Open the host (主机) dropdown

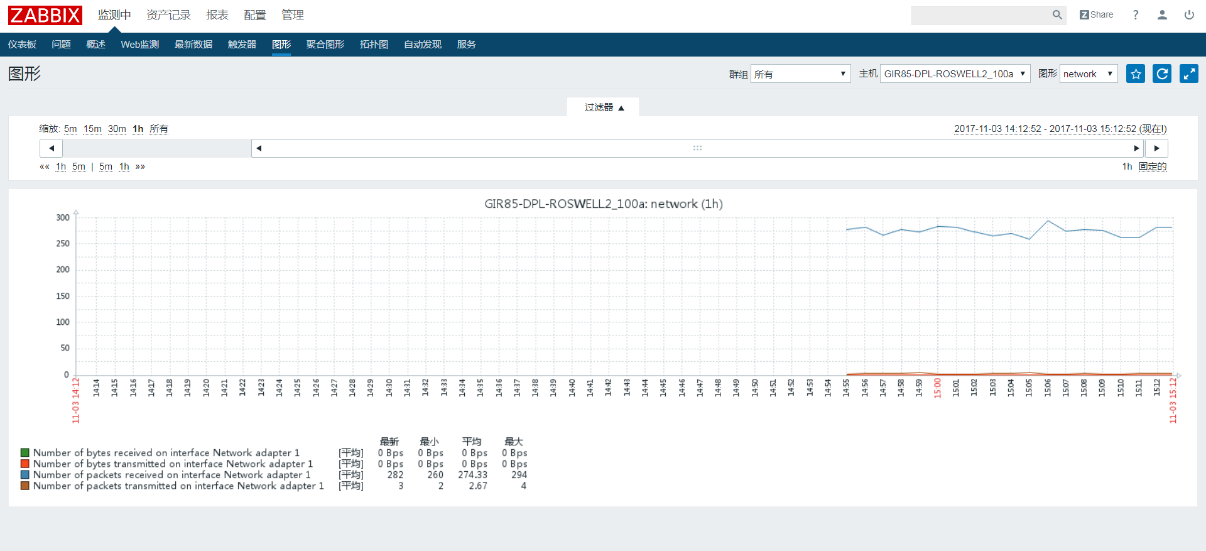click(955, 74)
